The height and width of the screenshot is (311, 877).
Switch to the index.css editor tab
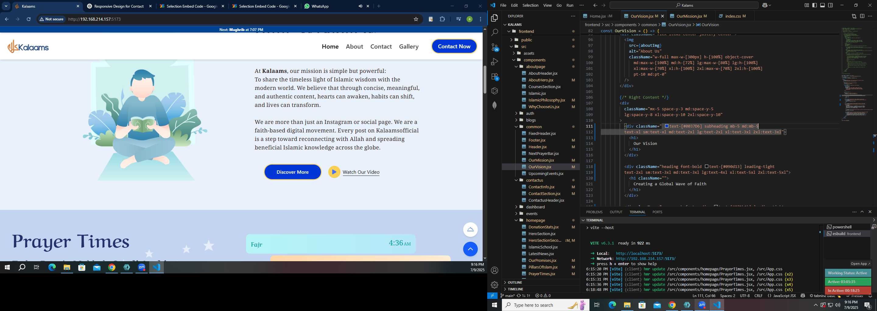pyautogui.click(x=733, y=16)
